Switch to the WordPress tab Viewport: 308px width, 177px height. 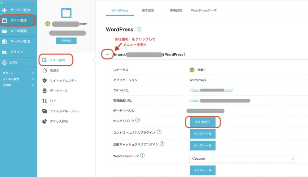(120, 10)
